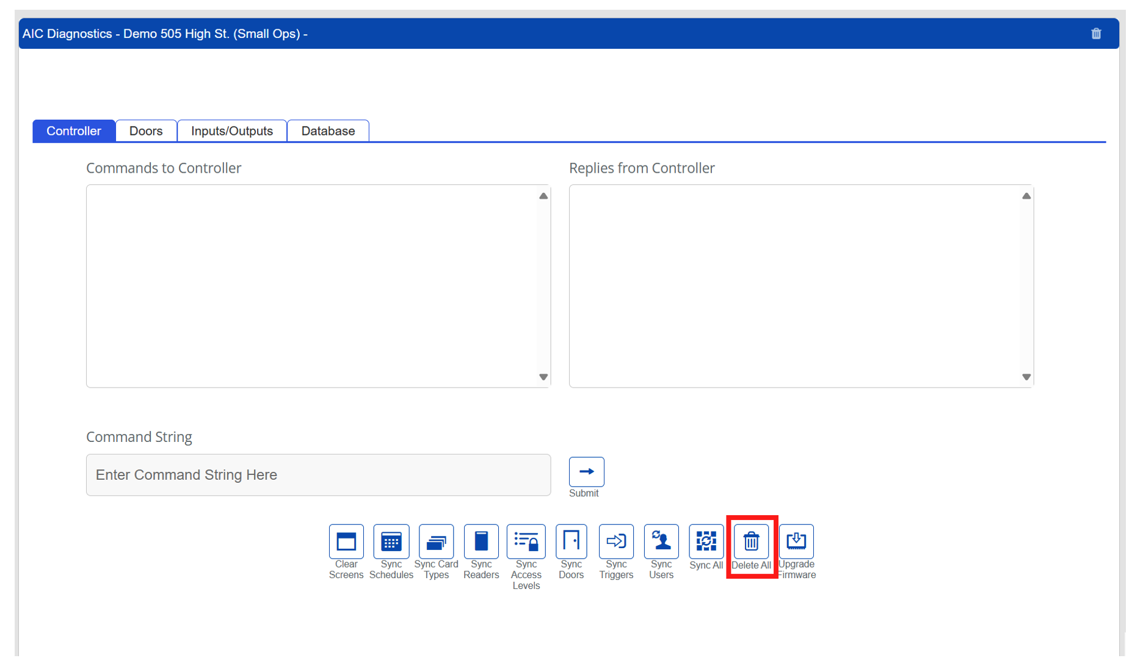
Task: Open the Upgrade Firmware tool
Action: [x=796, y=541]
